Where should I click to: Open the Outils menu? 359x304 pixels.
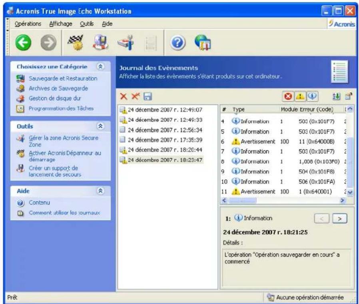click(x=87, y=24)
